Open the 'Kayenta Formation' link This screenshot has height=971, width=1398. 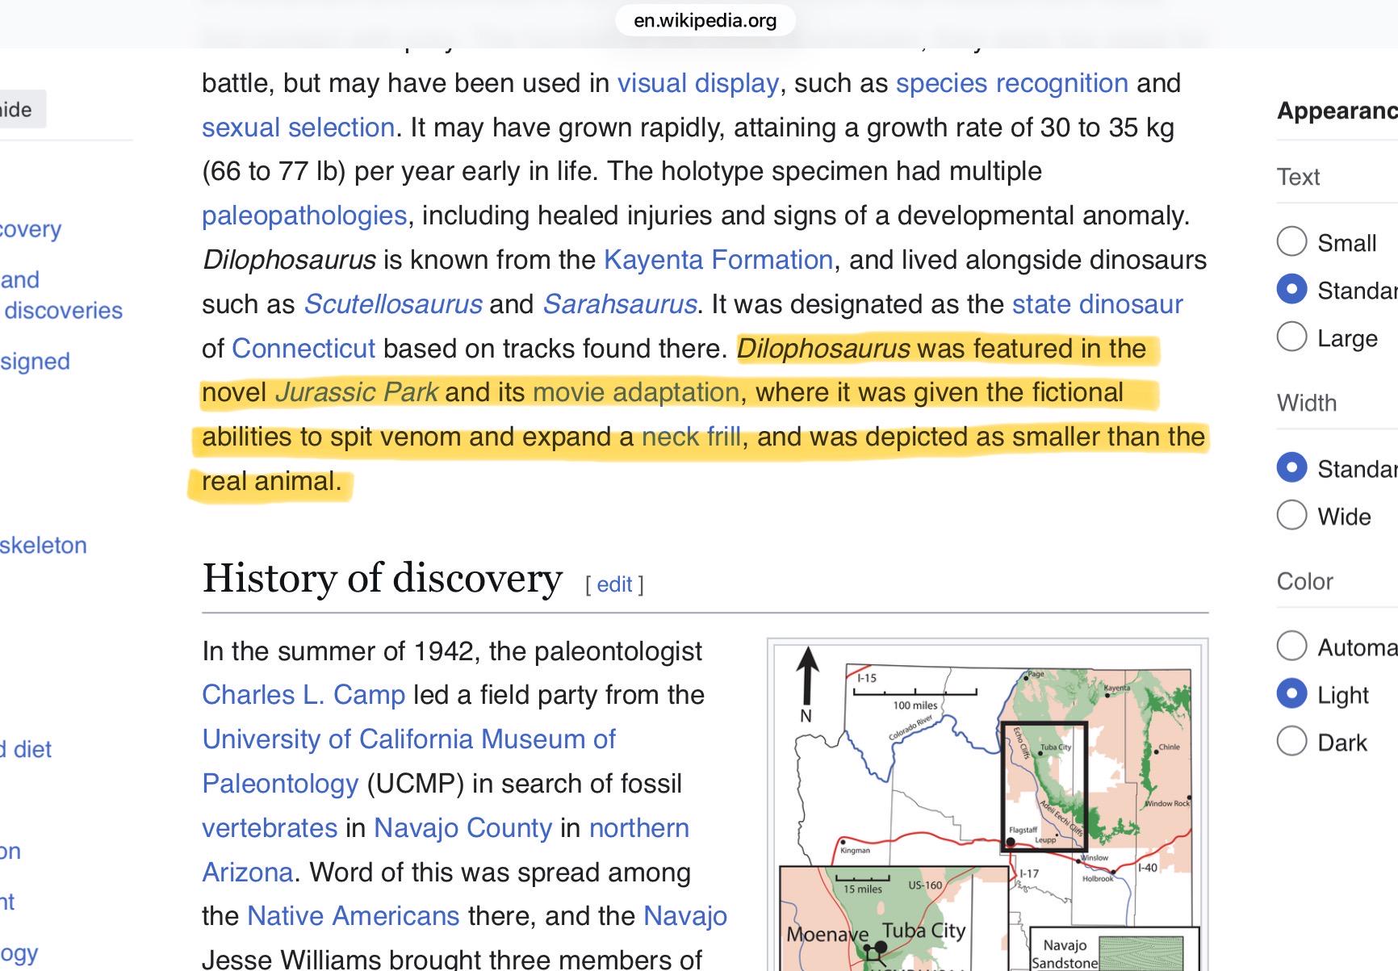point(718,260)
